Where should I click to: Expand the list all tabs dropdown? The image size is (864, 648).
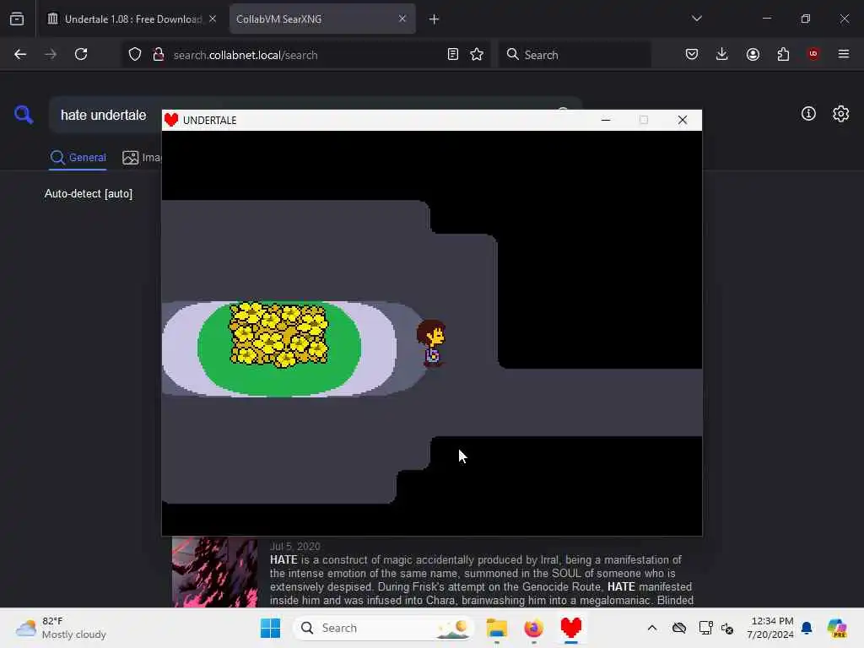point(696,19)
